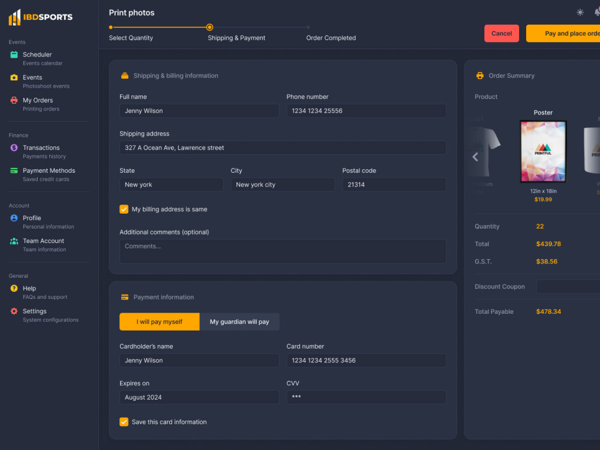Open the Expires on August 2024 field

pyautogui.click(x=199, y=398)
